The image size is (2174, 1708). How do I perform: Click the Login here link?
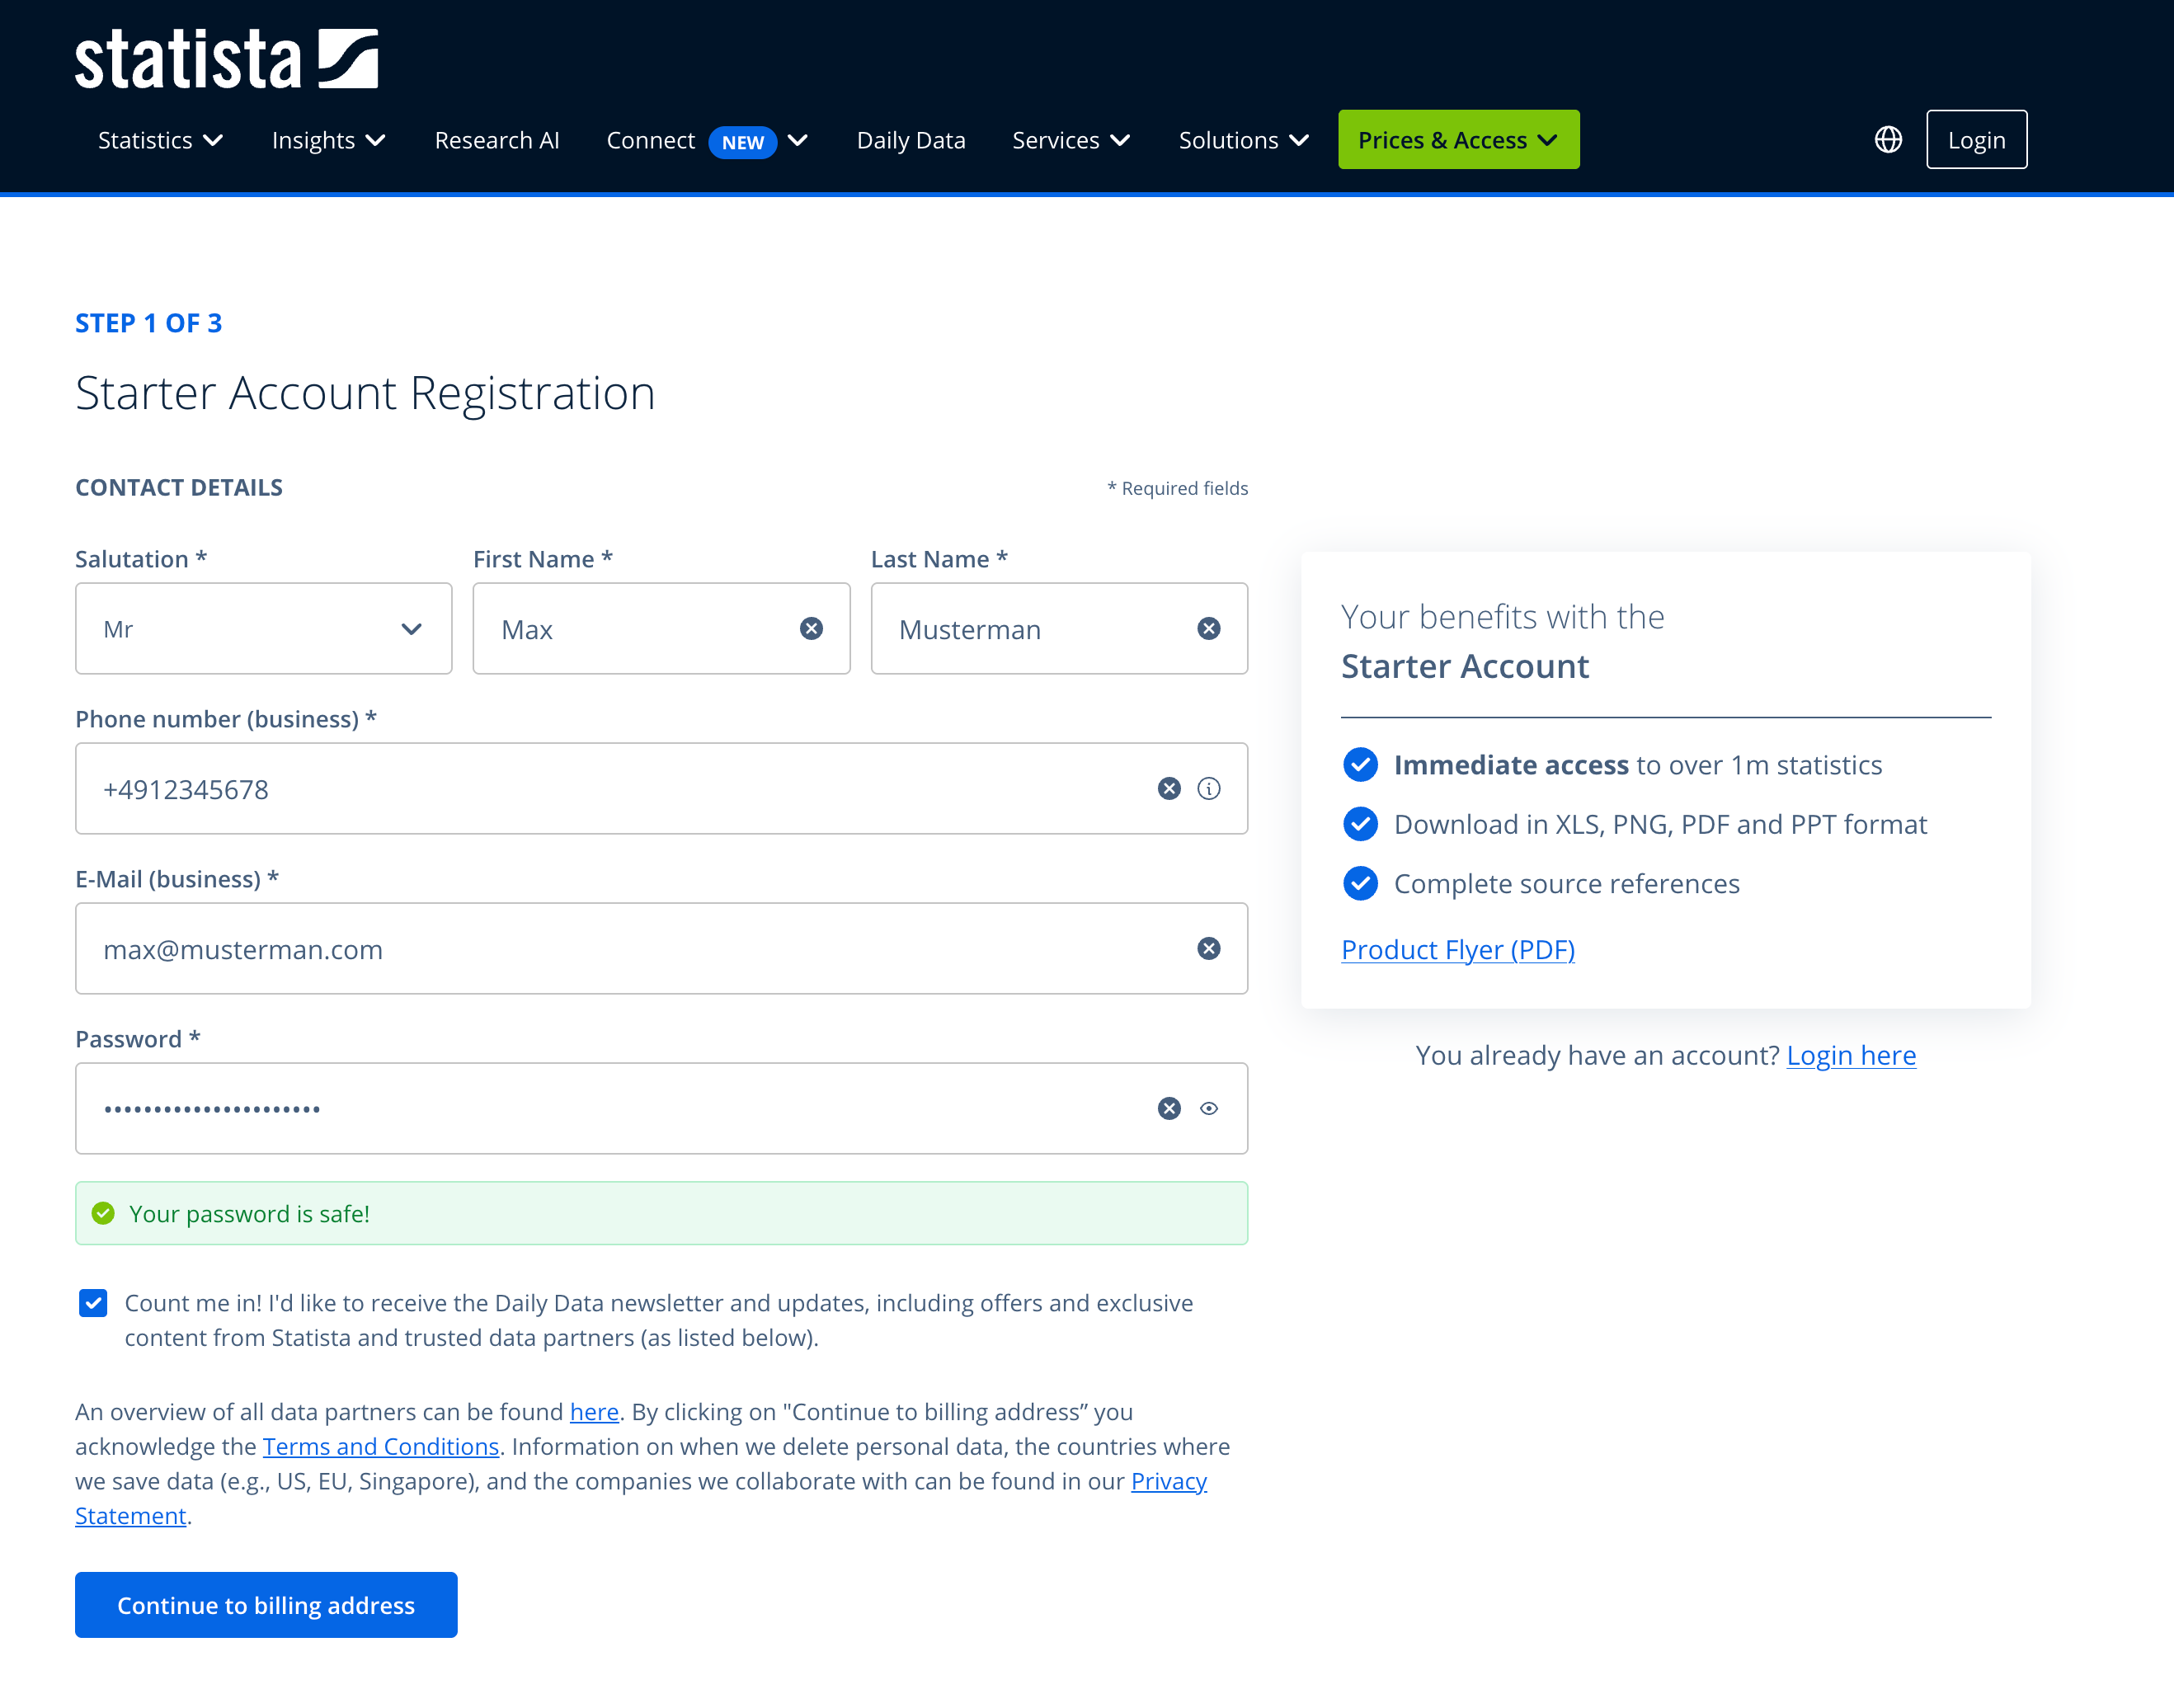pyautogui.click(x=1850, y=1055)
